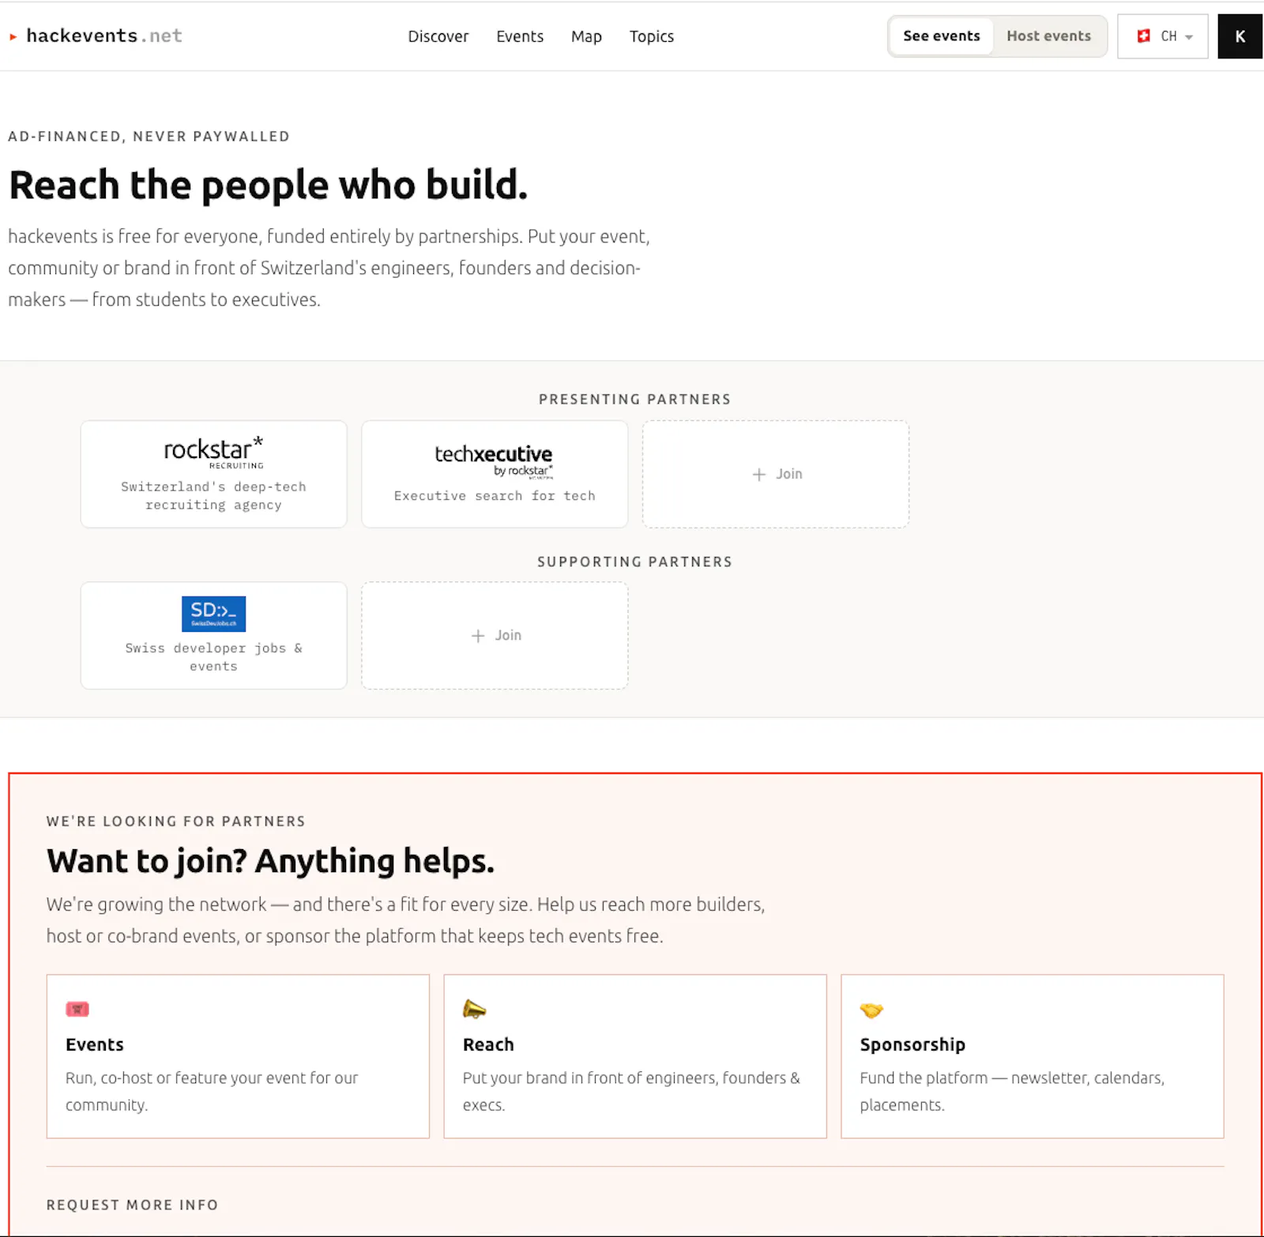Click the hackevents.net logo
Screen dimensions: 1264x1237
pos(96,36)
